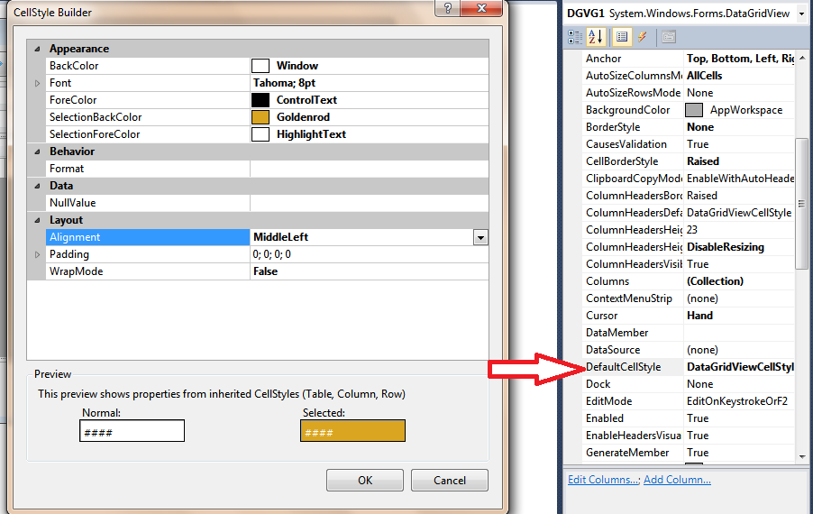
Task: Open the Edit Columns link
Action: tap(602, 480)
